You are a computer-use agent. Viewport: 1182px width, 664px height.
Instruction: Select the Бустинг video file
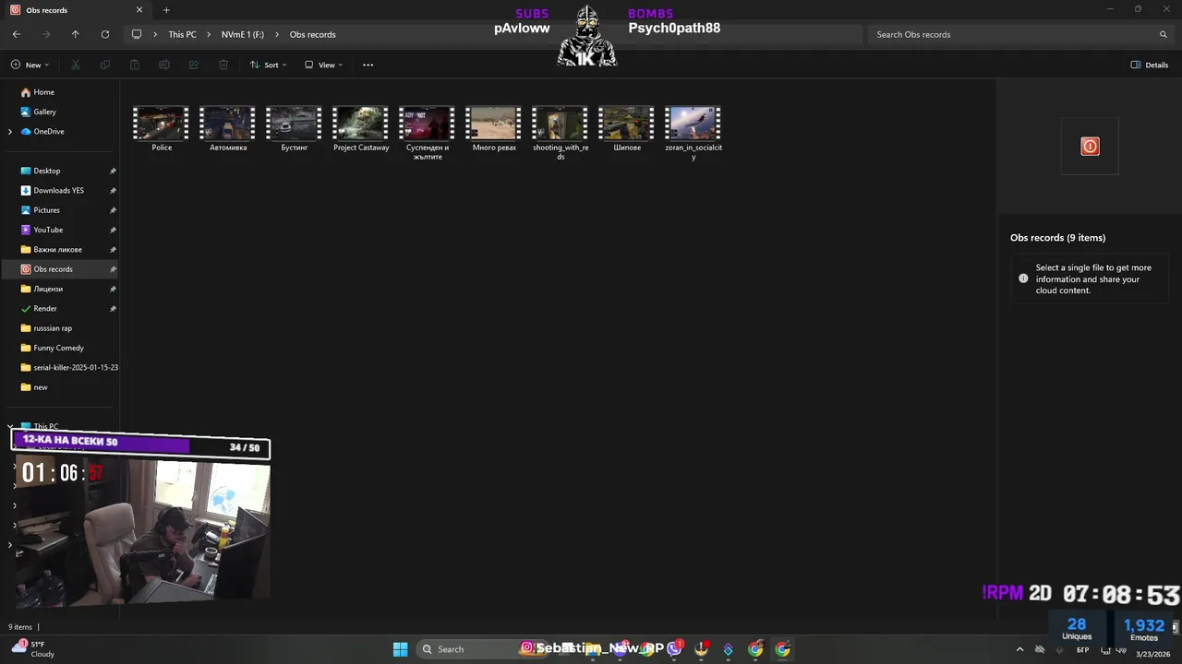click(295, 127)
